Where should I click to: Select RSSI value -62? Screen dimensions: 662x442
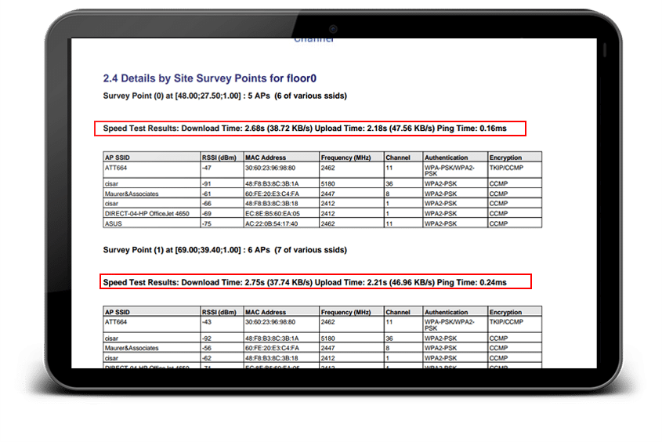pos(207,358)
